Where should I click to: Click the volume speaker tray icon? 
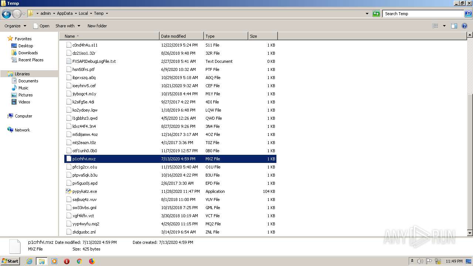[x=420, y=261]
